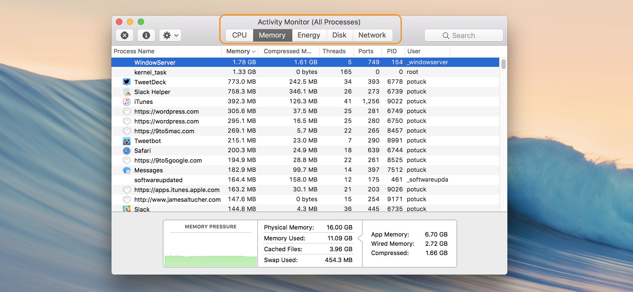Click the Tweetbot bird icon

coord(127,141)
